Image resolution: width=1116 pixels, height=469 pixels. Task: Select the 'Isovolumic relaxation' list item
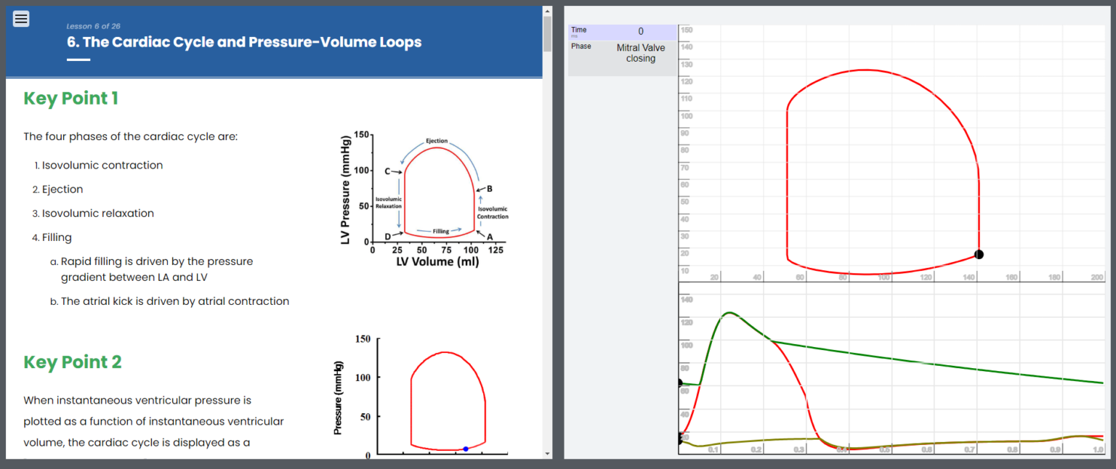click(97, 213)
